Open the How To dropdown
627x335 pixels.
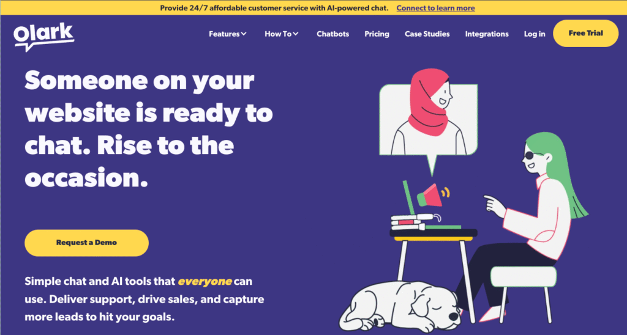click(x=282, y=34)
